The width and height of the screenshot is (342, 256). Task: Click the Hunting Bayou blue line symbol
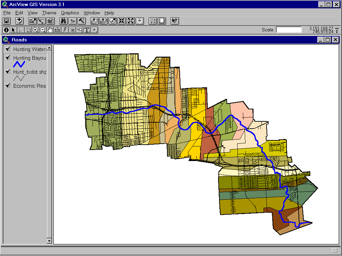[x=19, y=64]
